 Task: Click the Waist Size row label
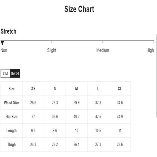tap(12, 103)
